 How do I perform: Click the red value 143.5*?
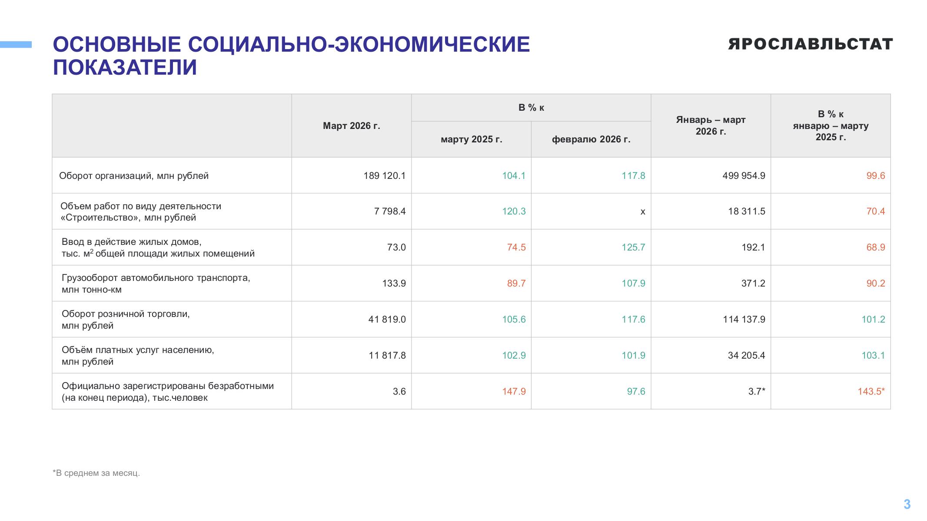coord(871,392)
